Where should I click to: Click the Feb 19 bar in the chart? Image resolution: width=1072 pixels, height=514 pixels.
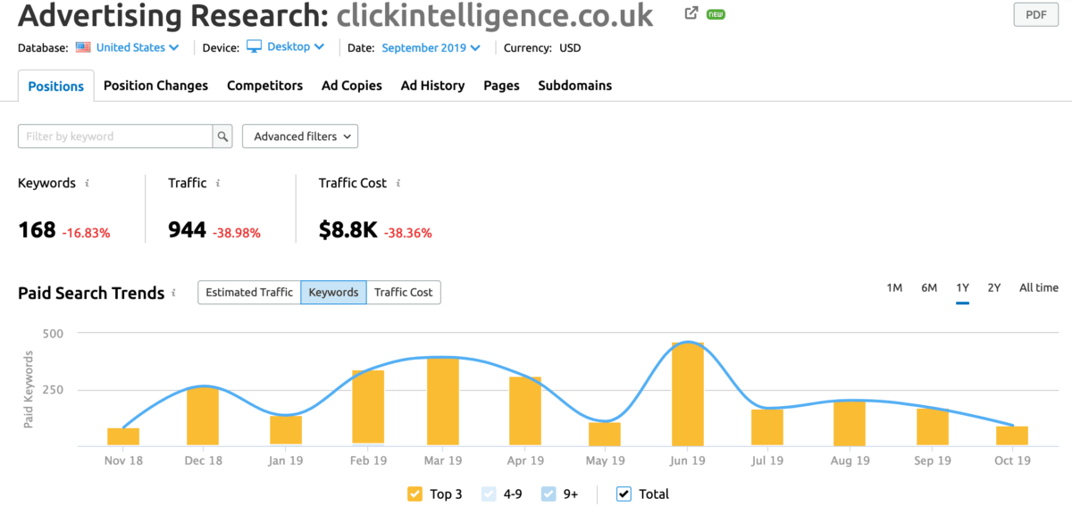click(368, 407)
